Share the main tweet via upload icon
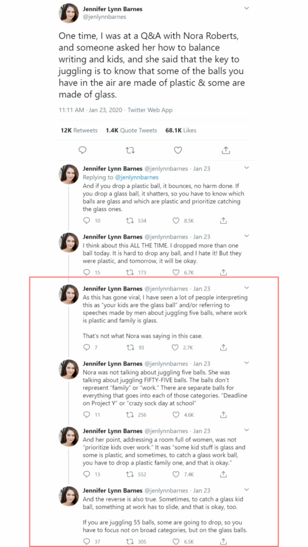 226,150
